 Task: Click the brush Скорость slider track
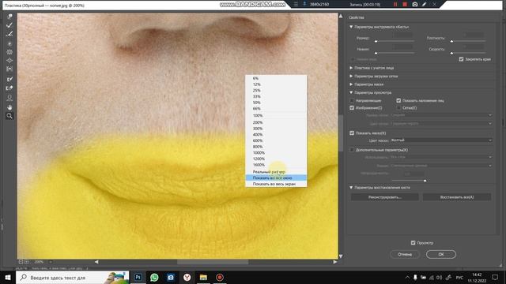468,53
